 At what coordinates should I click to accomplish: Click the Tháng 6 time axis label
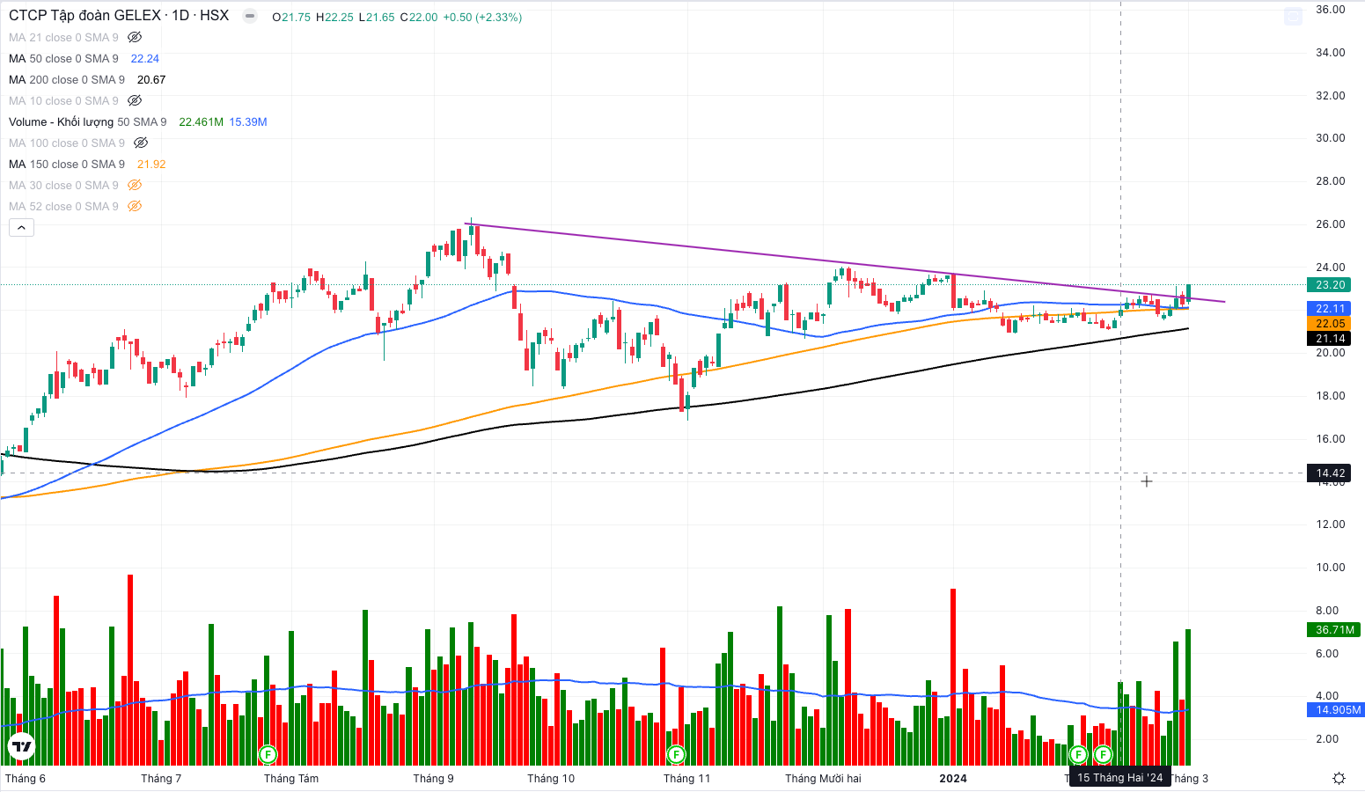pyautogui.click(x=26, y=778)
